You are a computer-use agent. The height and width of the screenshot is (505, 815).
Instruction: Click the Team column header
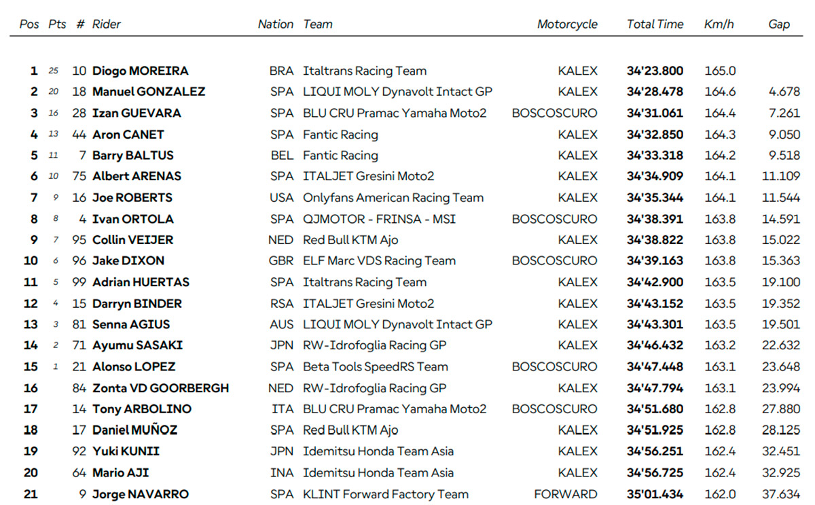318,24
